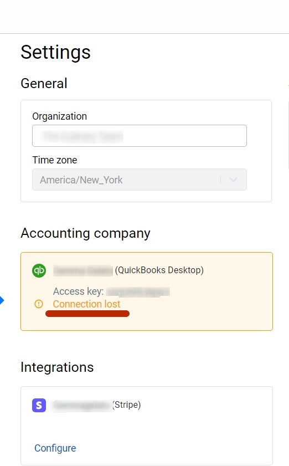Image resolution: width=289 pixels, height=466 pixels.
Task: Click the red underline below Connection lost
Action: [87, 314]
